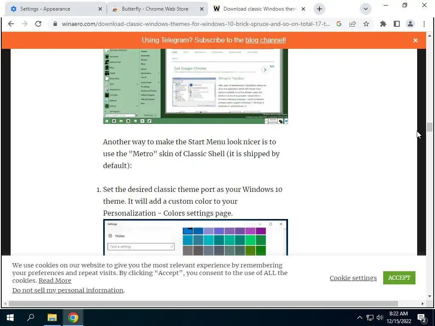Viewport: 435px width, 326px height.
Task: Open the Chrome profile avatar
Action: 410,24
